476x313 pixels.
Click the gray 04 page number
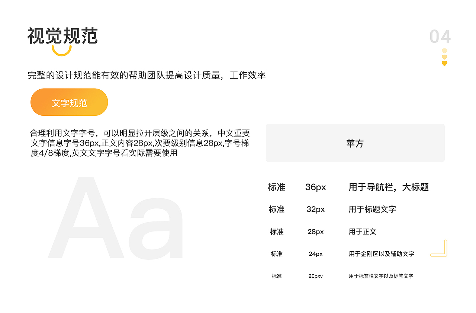[440, 37]
